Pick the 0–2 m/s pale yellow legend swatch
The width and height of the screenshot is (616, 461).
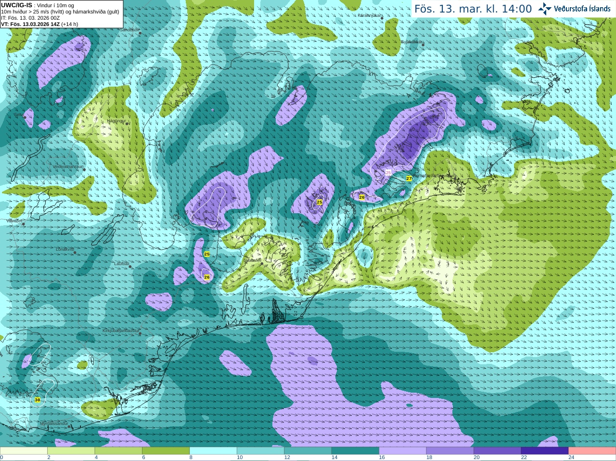pyautogui.click(x=24, y=451)
